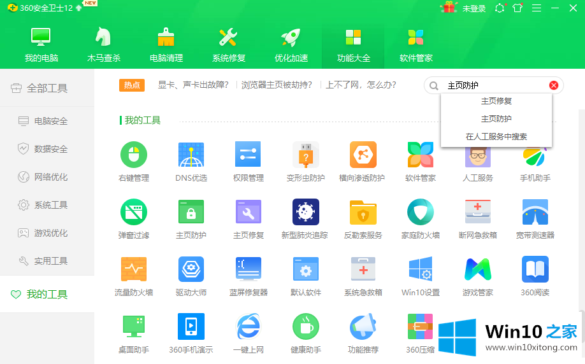Switch to 优化加速 tab

pos(291,45)
